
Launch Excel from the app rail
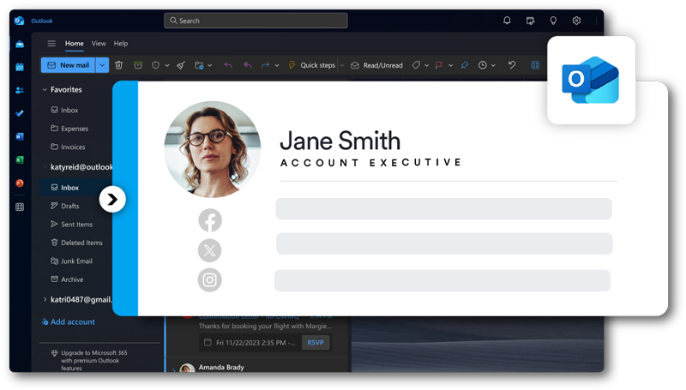[20, 159]
